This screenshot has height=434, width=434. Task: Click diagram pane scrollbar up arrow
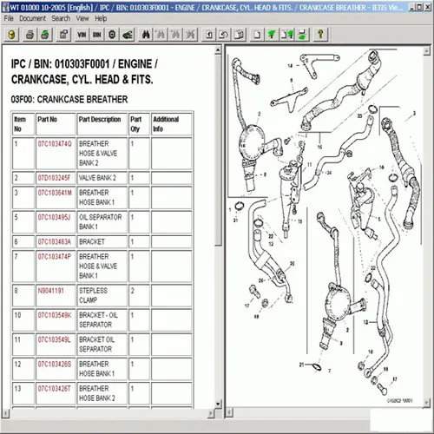pos(426,51)
